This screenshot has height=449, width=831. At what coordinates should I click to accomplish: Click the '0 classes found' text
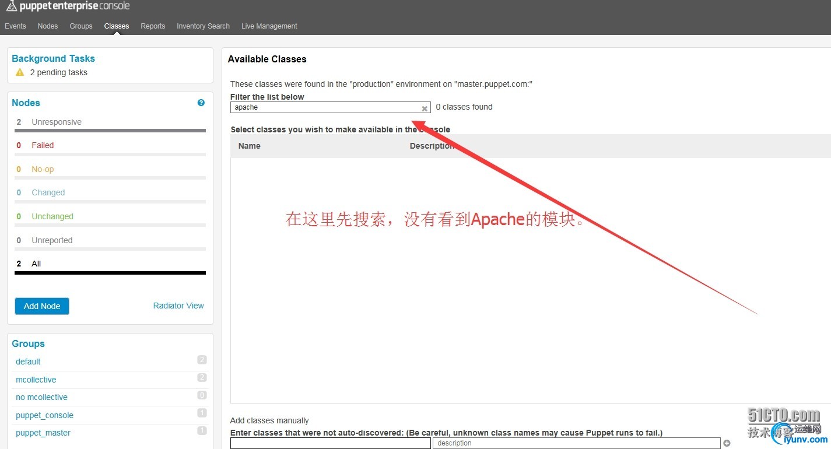pos(464,107)
